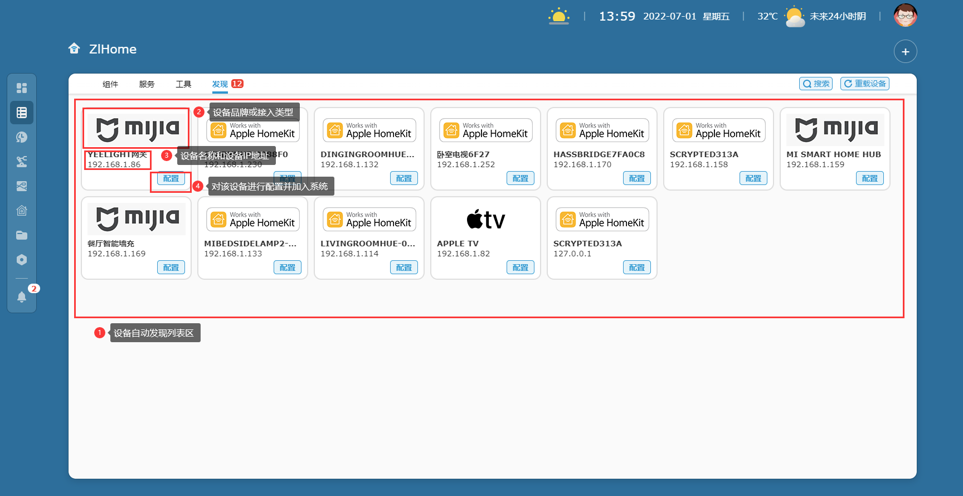The height and width of the screenshot is (496, 963).
Task: Click the IP address 192.168.1.159
Action: pyautogui.click(x=815, y=164)
